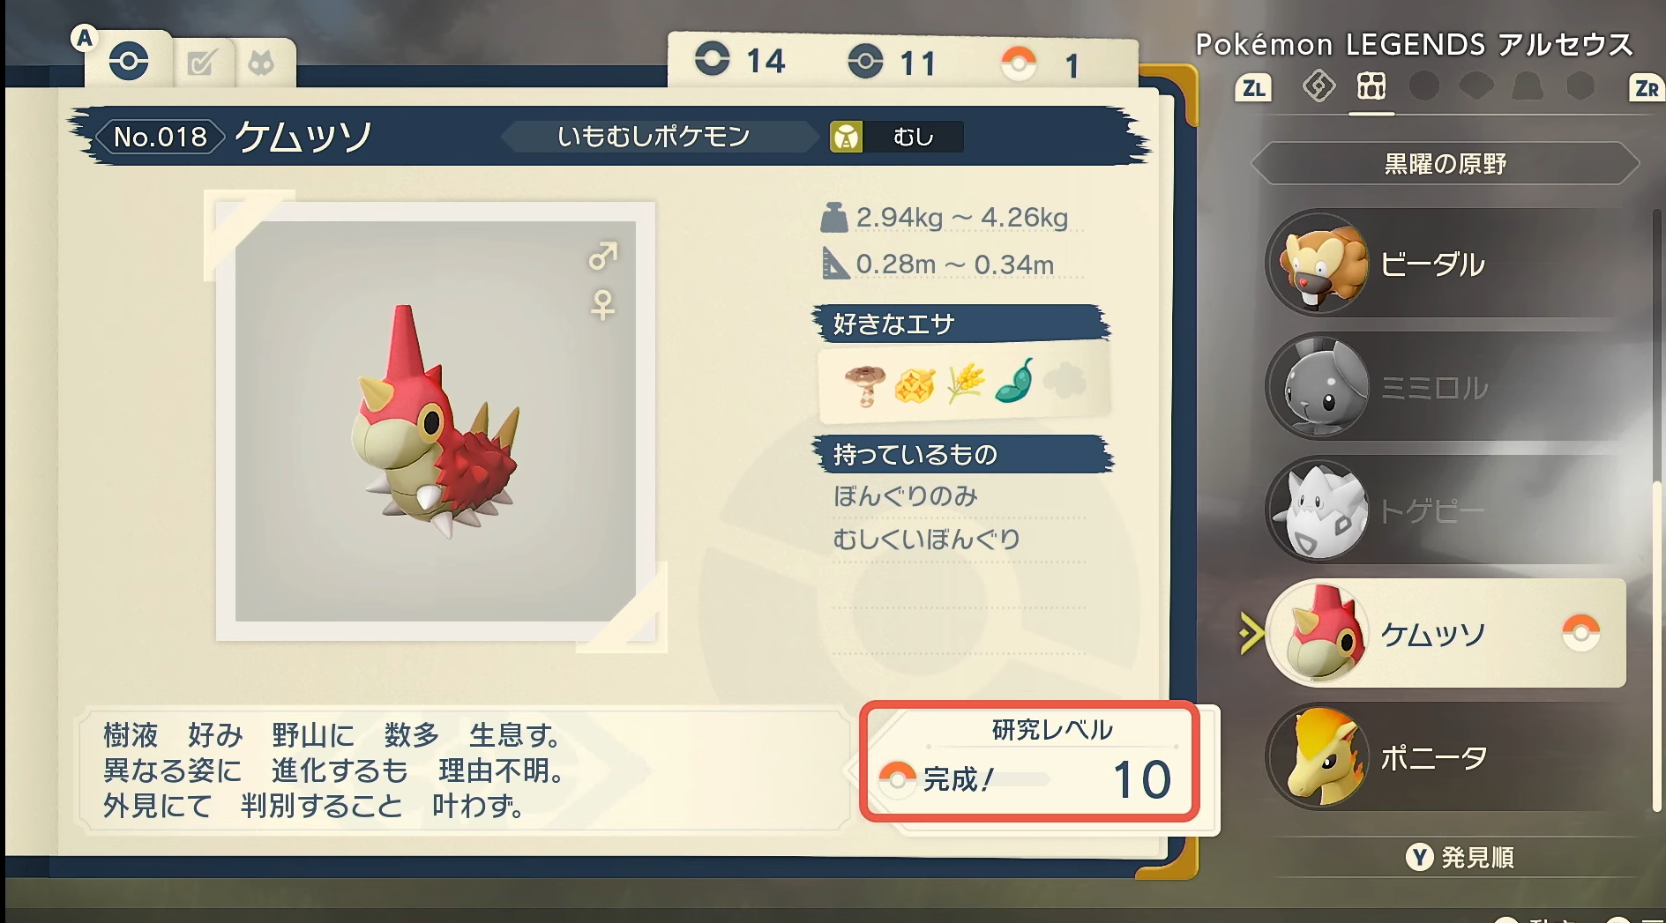This screenshot has width=1666, height=923.
Task: Expand the 黒曜の原野 area selector
Action: (x=1446, y=164)
